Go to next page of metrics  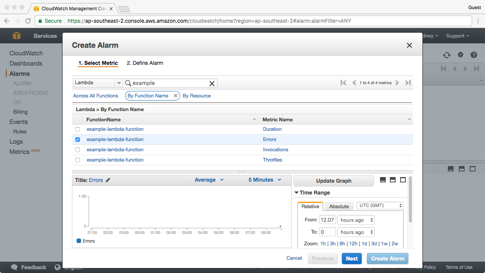tap(397, 83)
